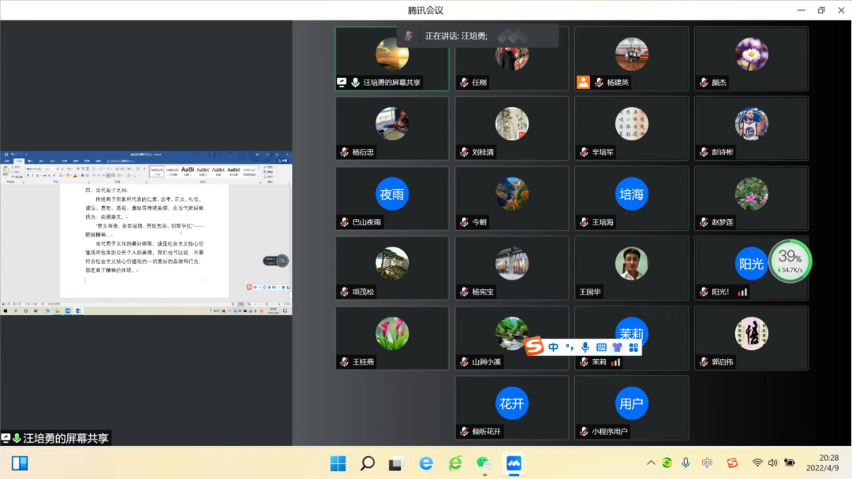Open Sogou skin shirt icon
This screenshot has width=852, height=479.
tap(617, 347)
